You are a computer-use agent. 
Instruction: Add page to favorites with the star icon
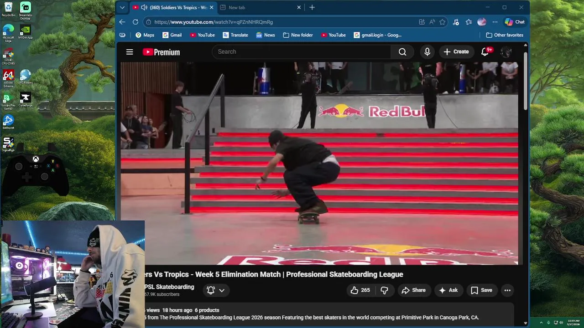[x=443, y=22]
